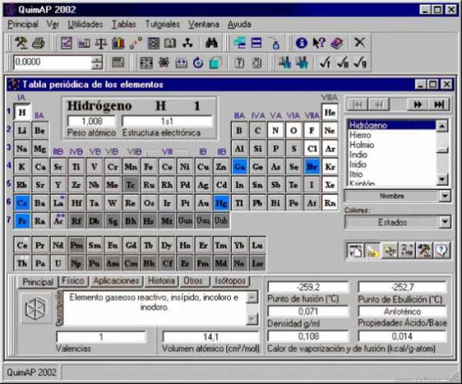This screenshot has height=384, width=462.
Task: Select the Hg element cell
Action: coord(221,203)
